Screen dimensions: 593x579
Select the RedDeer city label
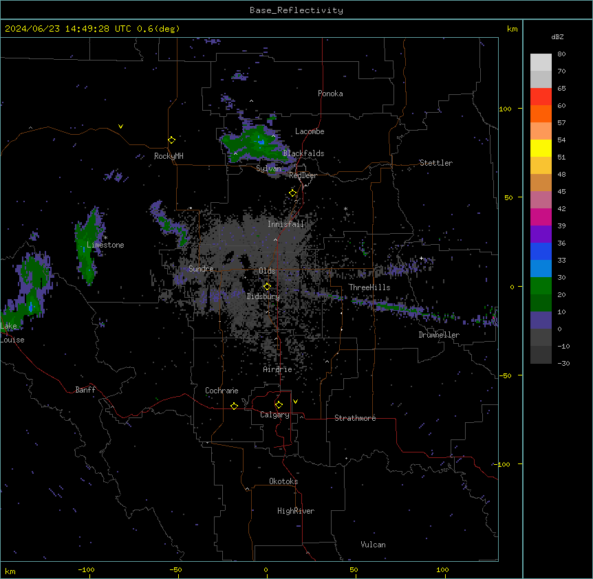pyautogui.click(x=303, y=175)
